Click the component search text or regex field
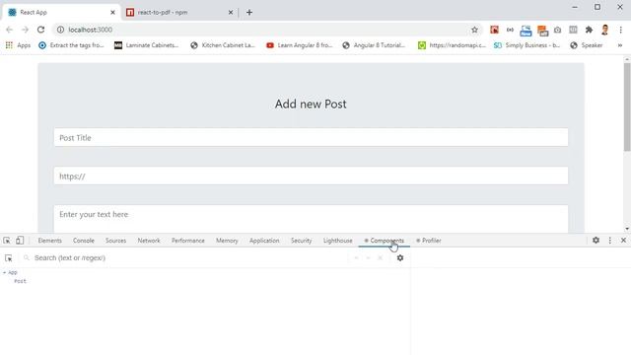The image size is (631, 355). tap(185, 258)
